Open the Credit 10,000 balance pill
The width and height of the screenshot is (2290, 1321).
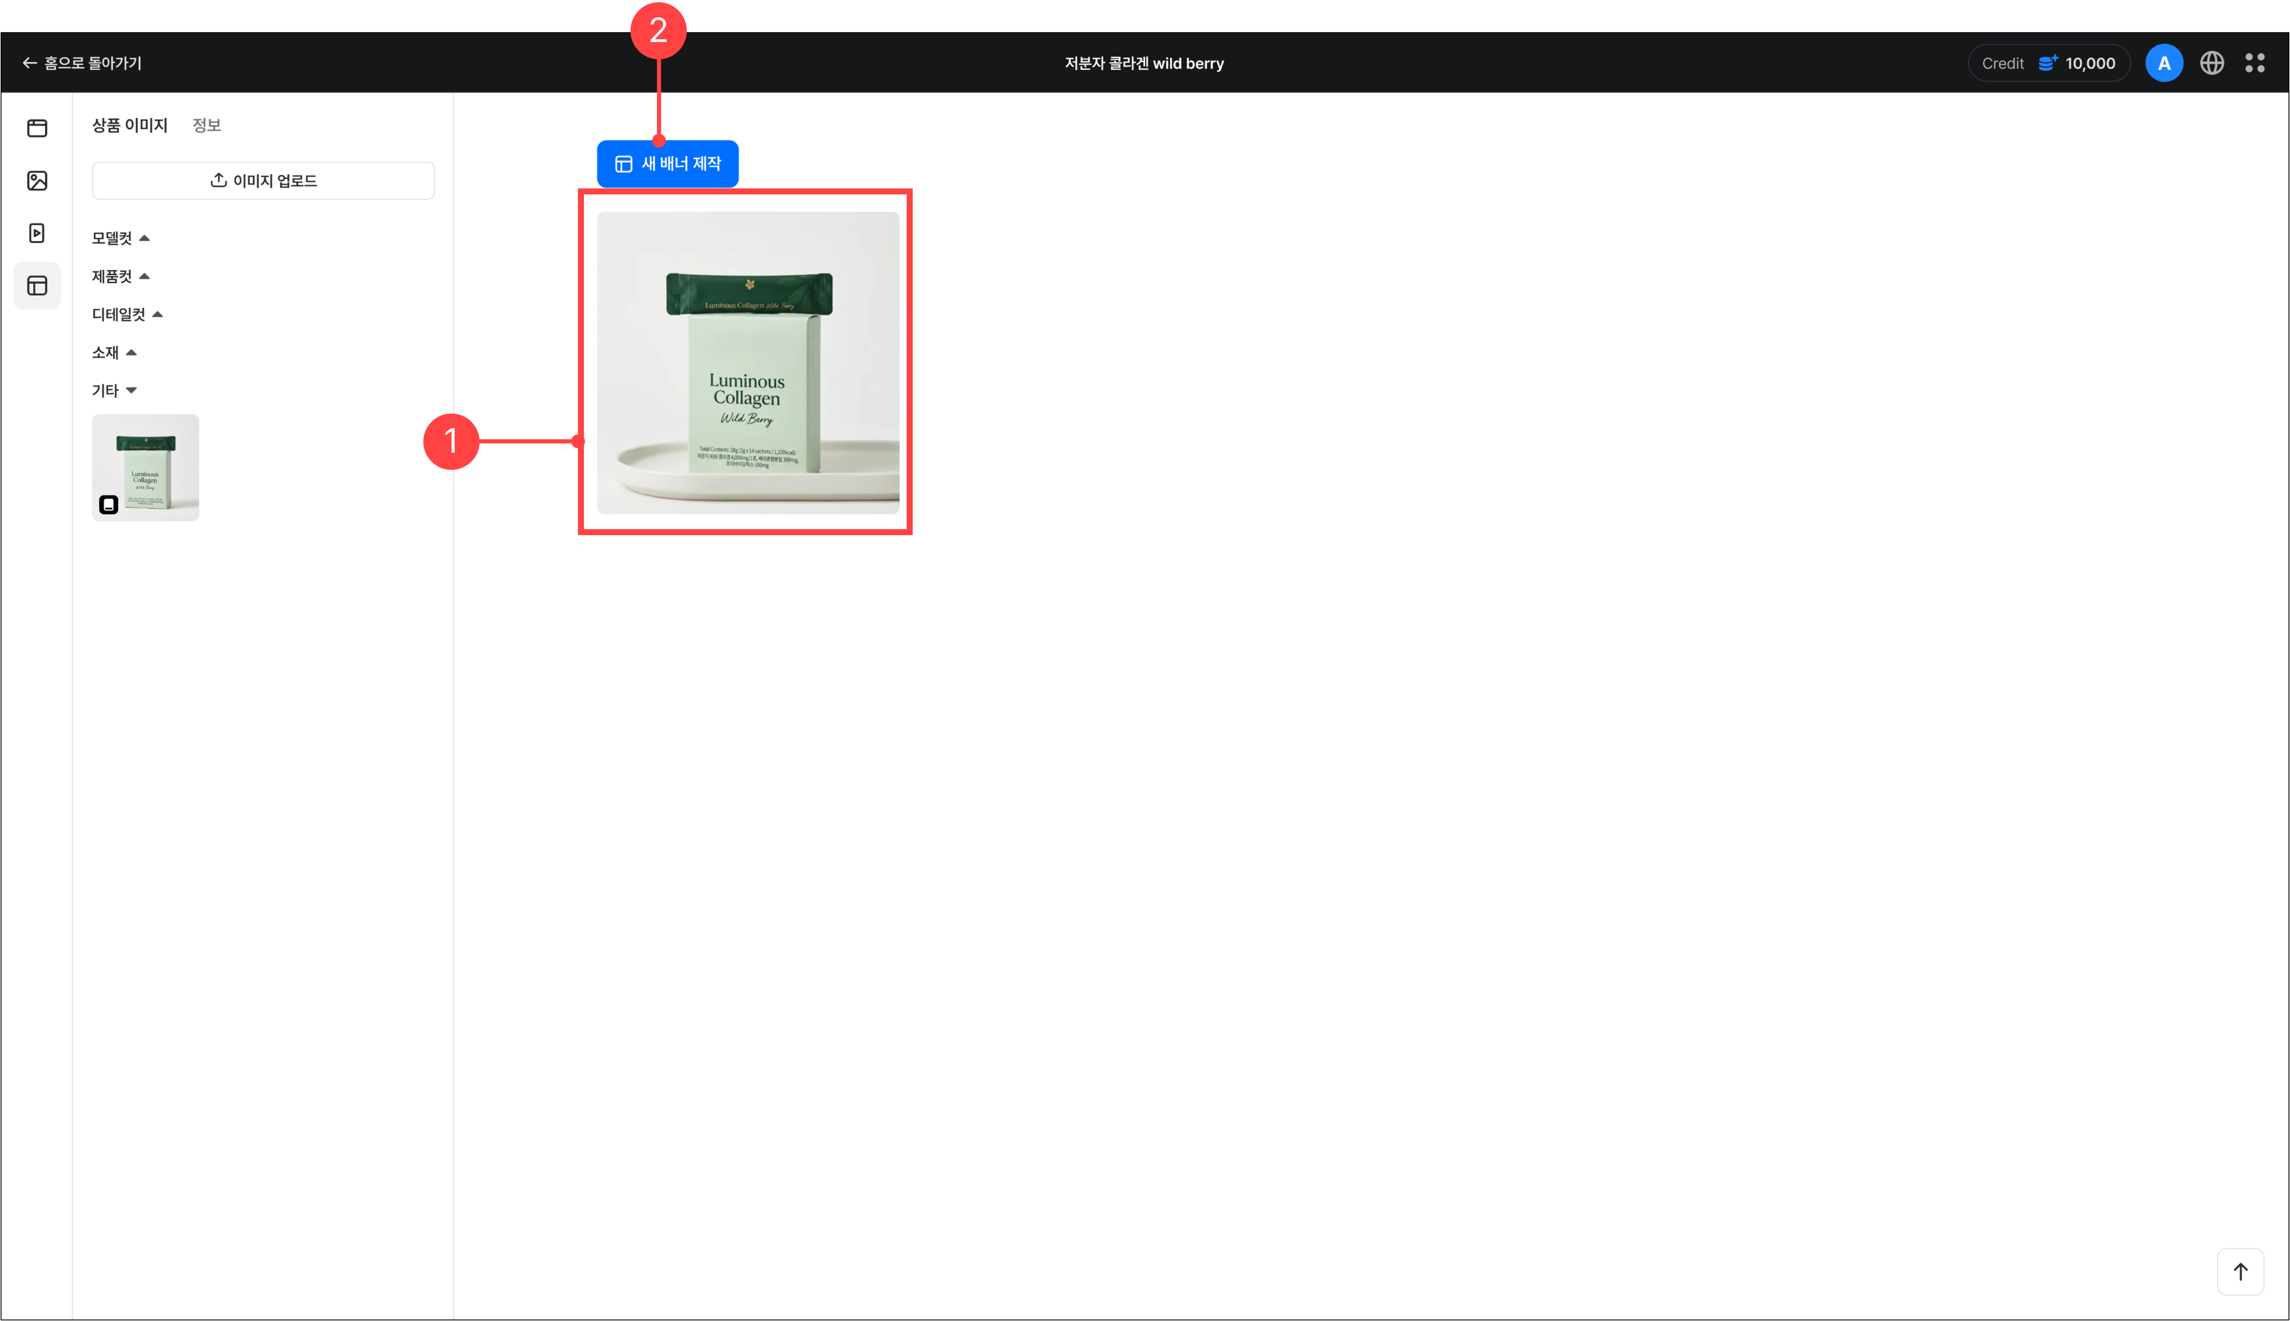tap(2049, 63)
